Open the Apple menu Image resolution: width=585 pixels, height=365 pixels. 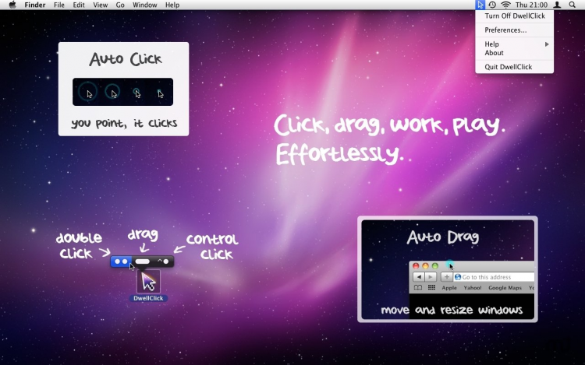(x=12, y=5)
